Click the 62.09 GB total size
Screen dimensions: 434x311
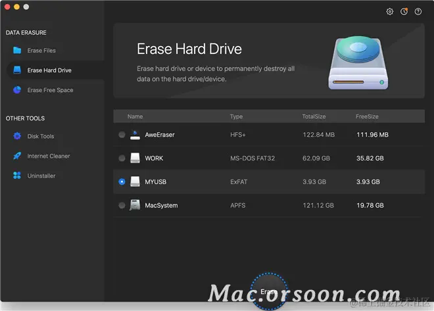click(316, 158)
